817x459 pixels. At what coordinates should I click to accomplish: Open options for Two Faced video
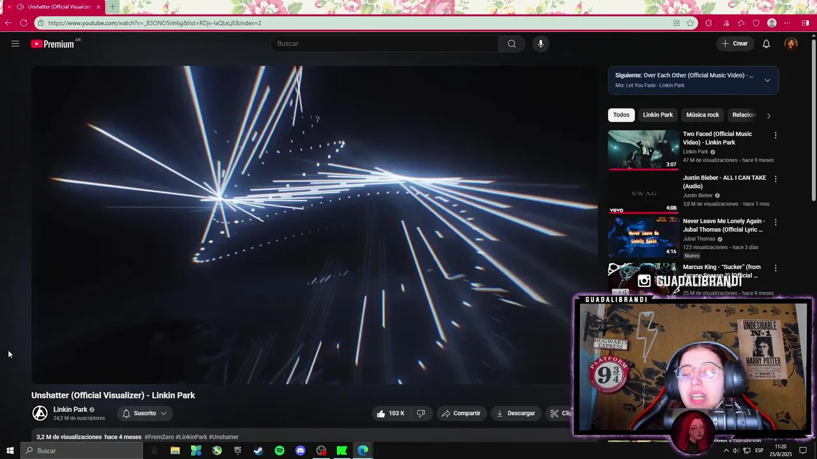776,135
